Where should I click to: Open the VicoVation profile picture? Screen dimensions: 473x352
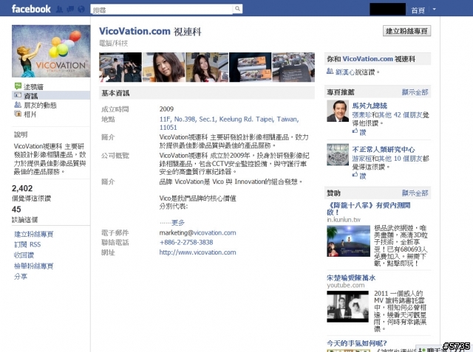[51, 51]
